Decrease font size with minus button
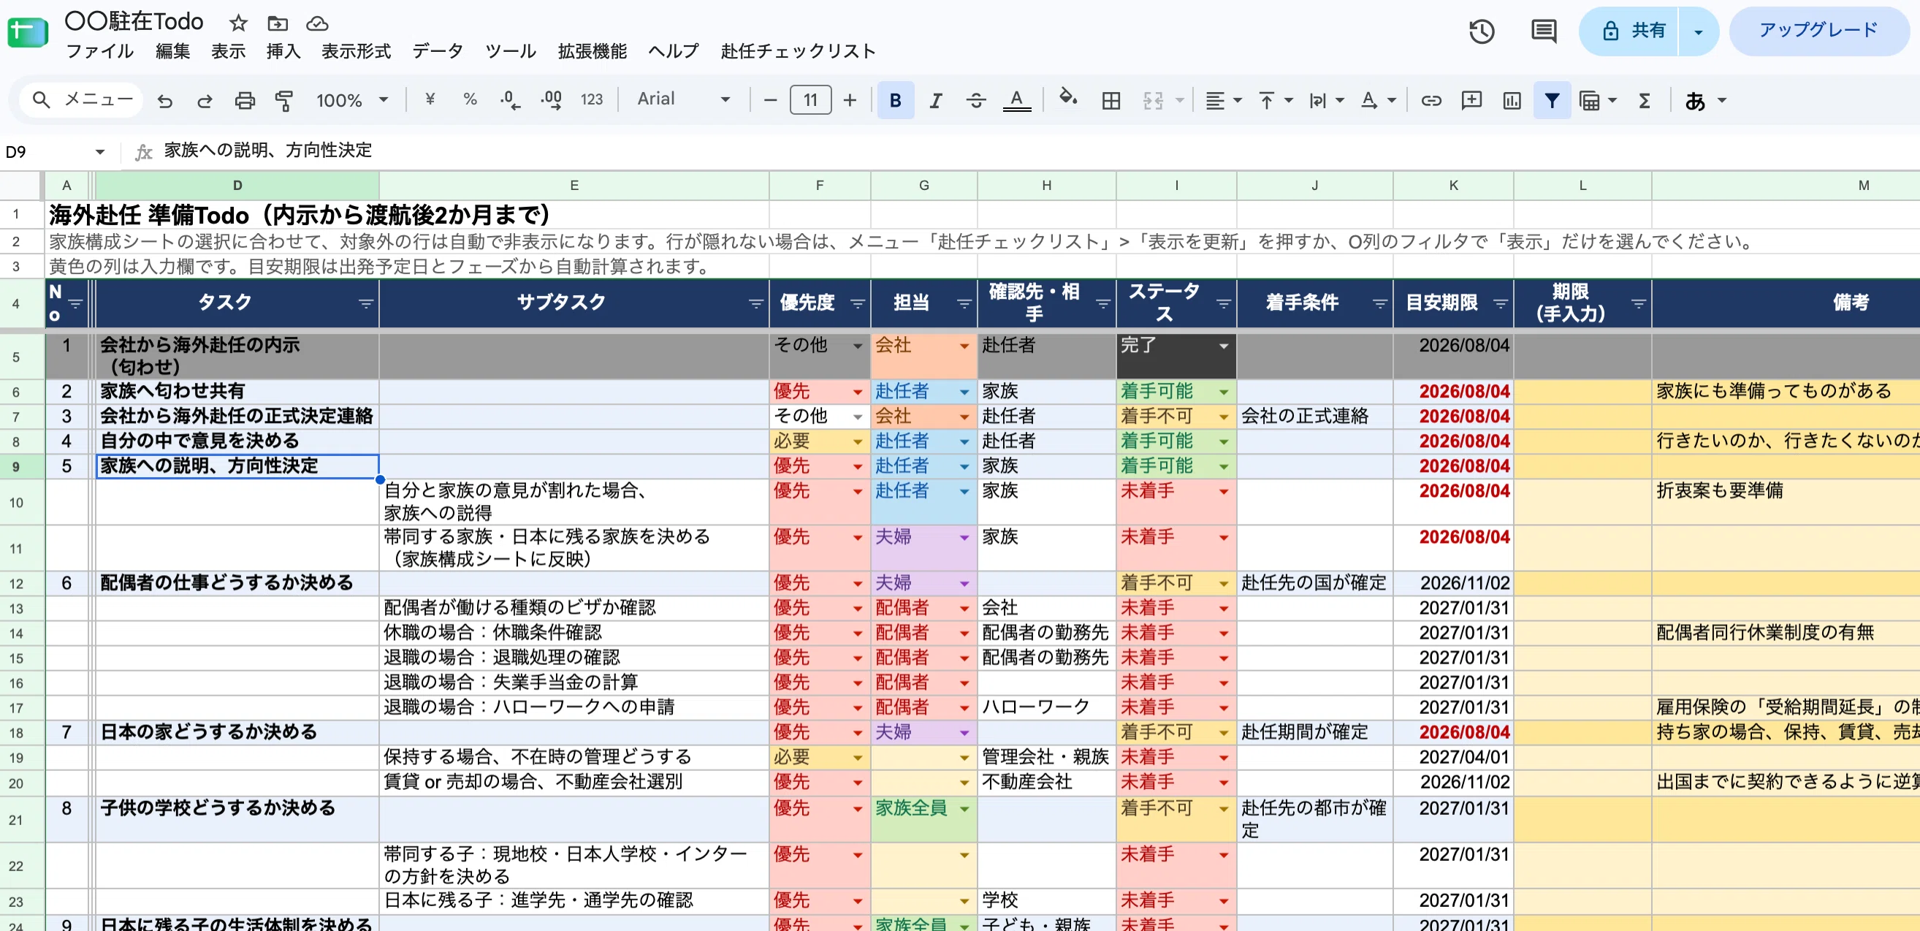1920x931 pixels. [x=771, y=100]
